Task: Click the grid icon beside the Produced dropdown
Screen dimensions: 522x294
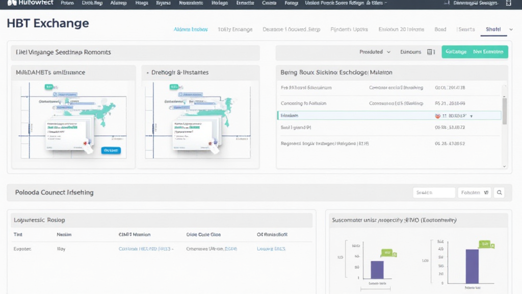Action: (431, 52)
